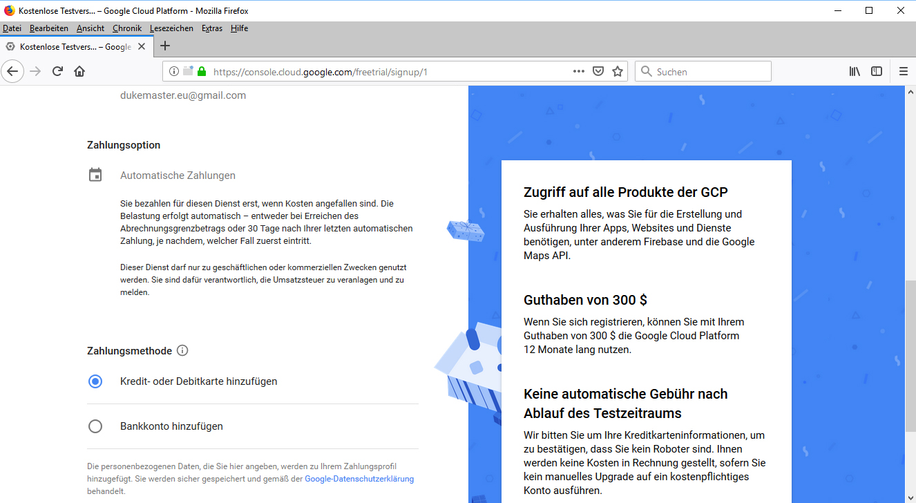Open the Library bookmarks icon

(855, 71)
